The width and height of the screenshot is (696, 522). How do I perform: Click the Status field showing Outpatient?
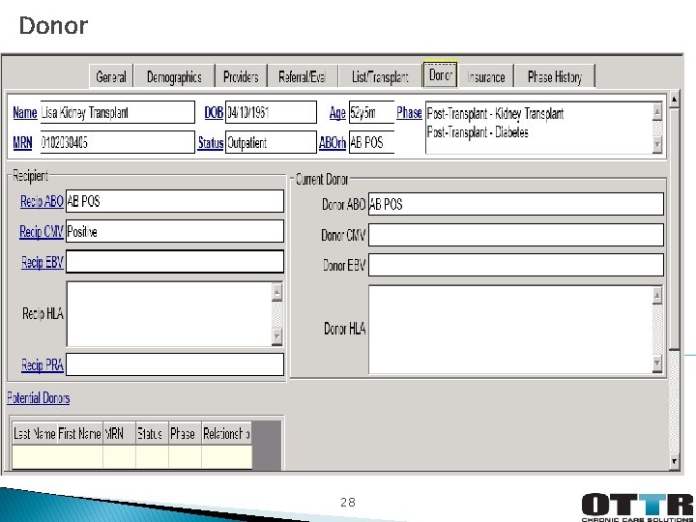(271, 142)
